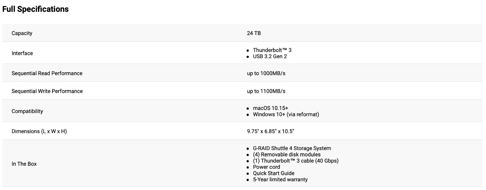Click the 5-Year limited warranty item
Screen dimensions: 486x190
[280, 179]
